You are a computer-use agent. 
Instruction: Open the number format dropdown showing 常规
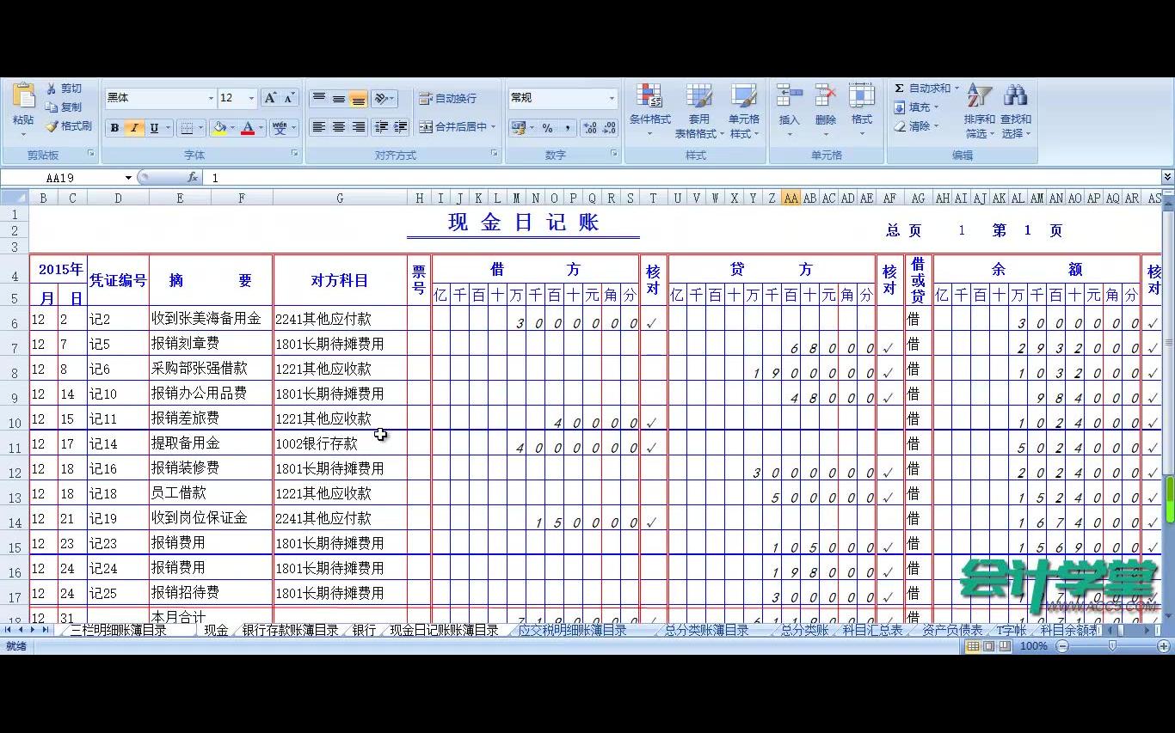[x=611, y=97]
